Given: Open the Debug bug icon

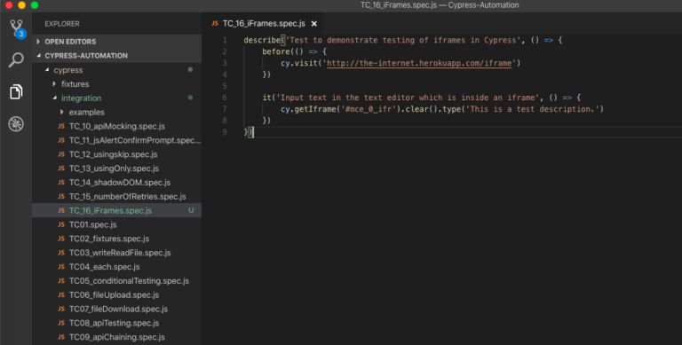Looking at the screenshot, I should coord(16,124).
